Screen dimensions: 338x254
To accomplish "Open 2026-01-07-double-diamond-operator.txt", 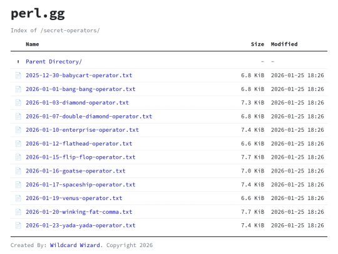I will pos(89,117).
